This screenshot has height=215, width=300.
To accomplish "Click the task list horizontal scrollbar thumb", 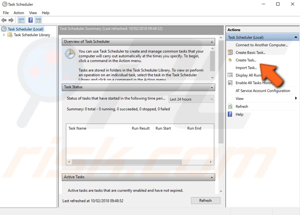I will coord(127,162).
